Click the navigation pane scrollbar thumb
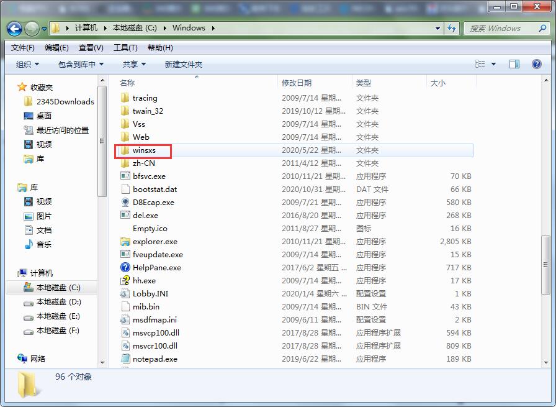Screen dimensions: 556x407 [102, 140]
